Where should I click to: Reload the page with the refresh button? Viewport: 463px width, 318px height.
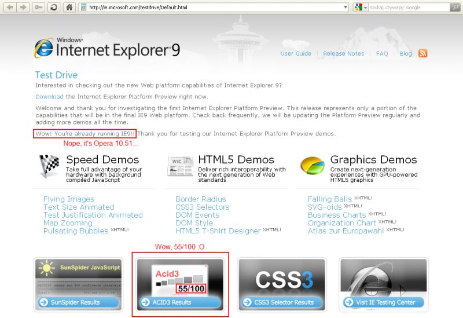pyautogui.click(x=54, y=7)
